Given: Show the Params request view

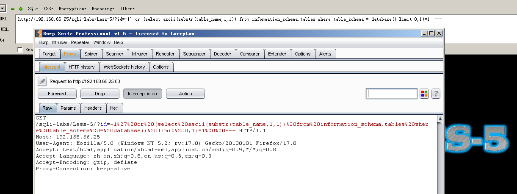Looking at the screenshot, I should click(68, 108).
